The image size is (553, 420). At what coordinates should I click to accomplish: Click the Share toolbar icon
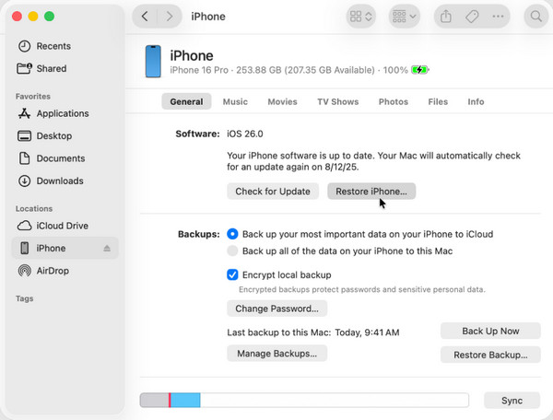point(446,17)
